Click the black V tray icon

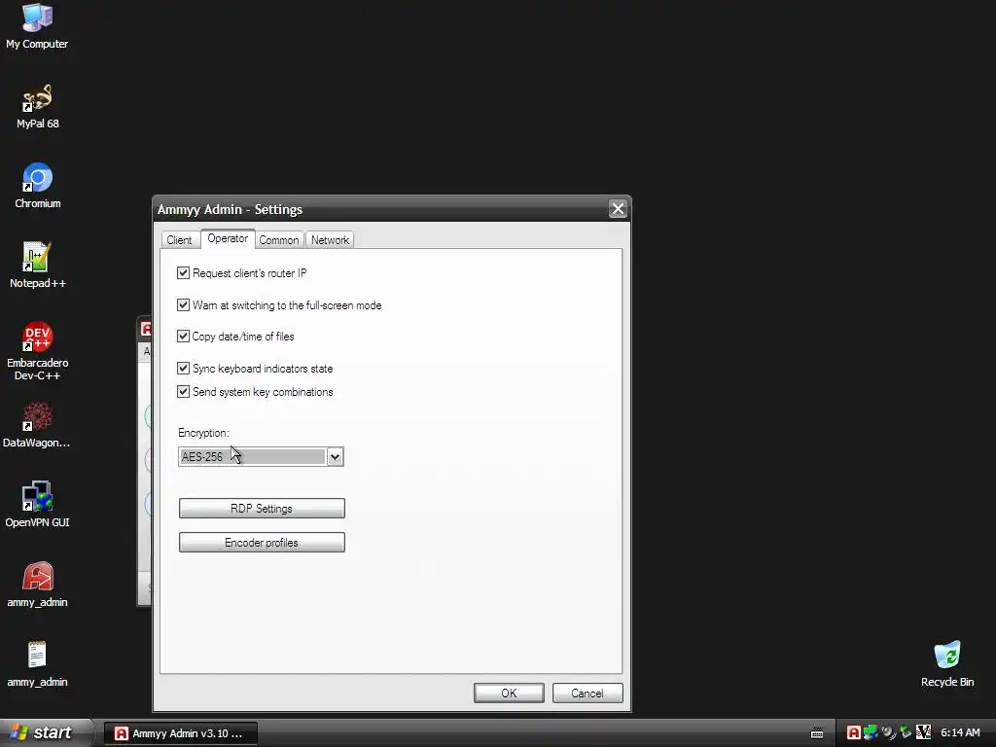click(x=923, y=732)
